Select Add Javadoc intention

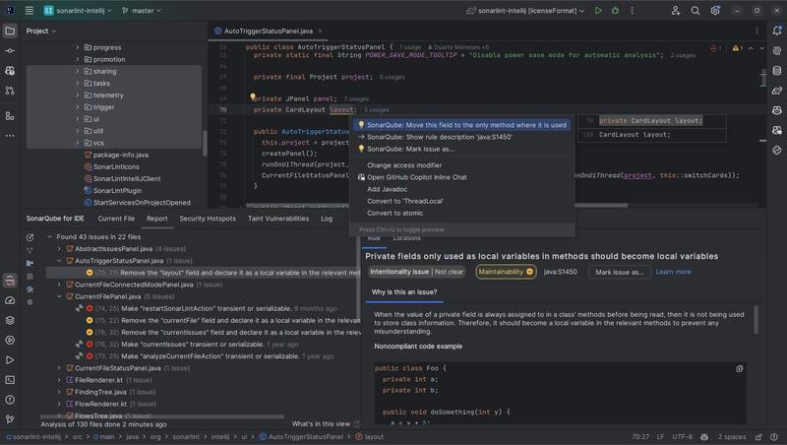click(461, 189)
